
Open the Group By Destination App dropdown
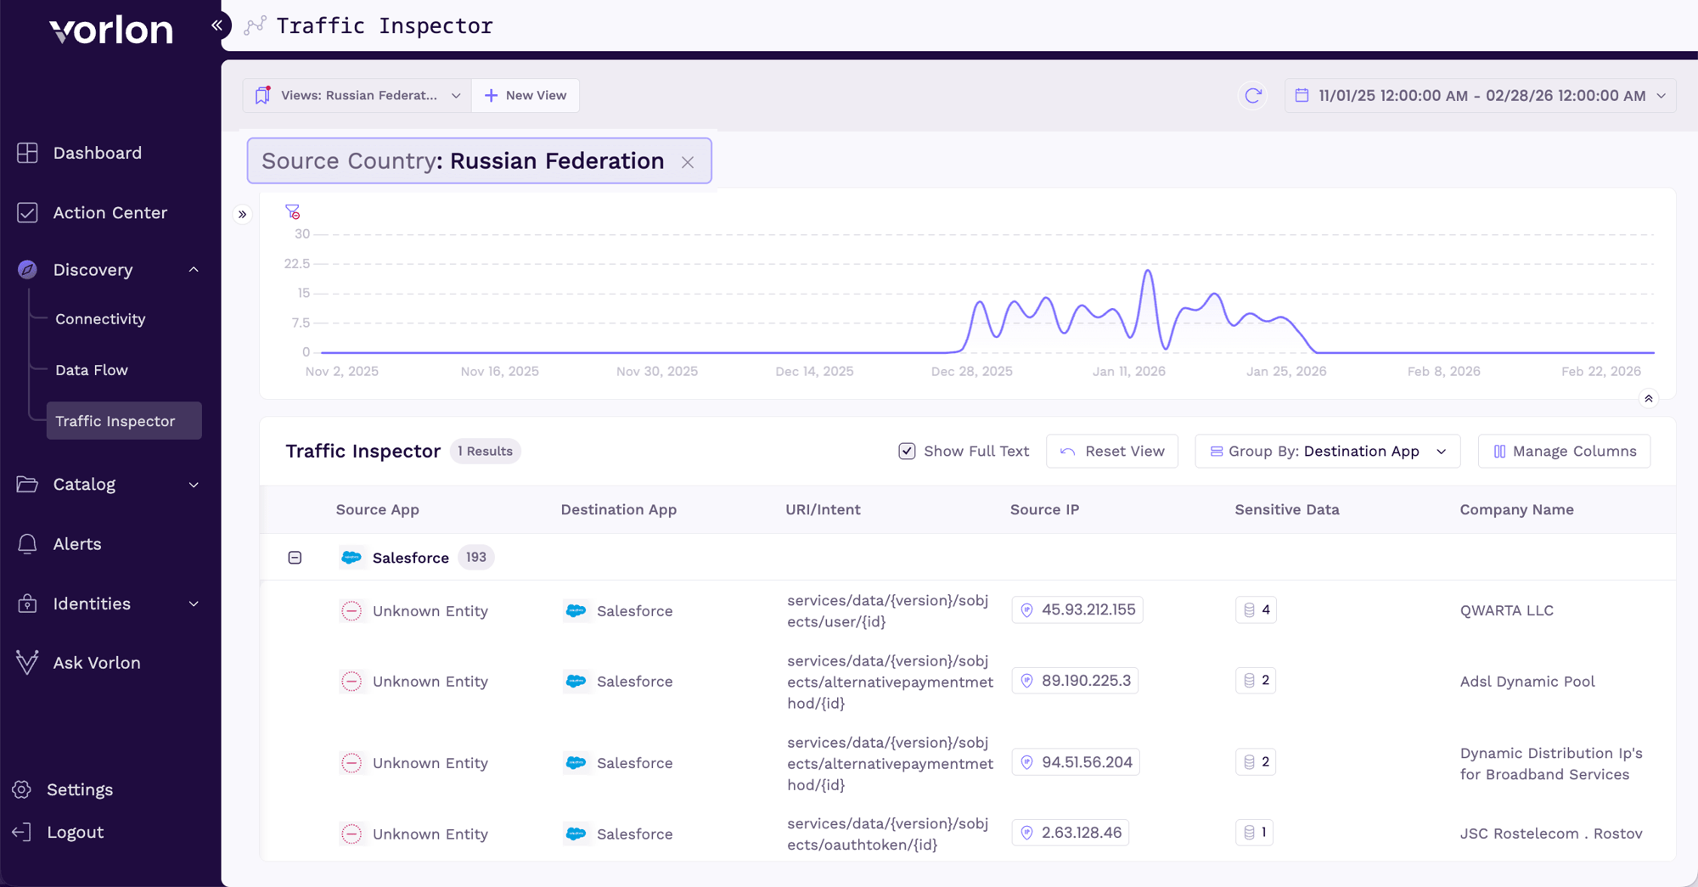click(x=1327, y=452)
